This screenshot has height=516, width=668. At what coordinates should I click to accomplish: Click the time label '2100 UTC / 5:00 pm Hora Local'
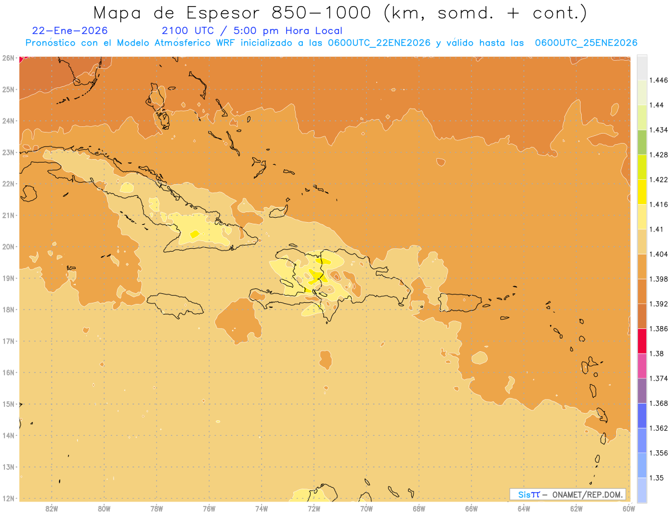(252, 31)
